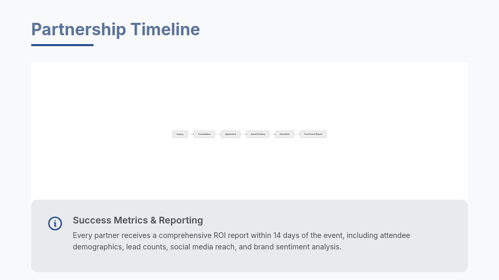Select the Consultation step box

coord(204,134)
